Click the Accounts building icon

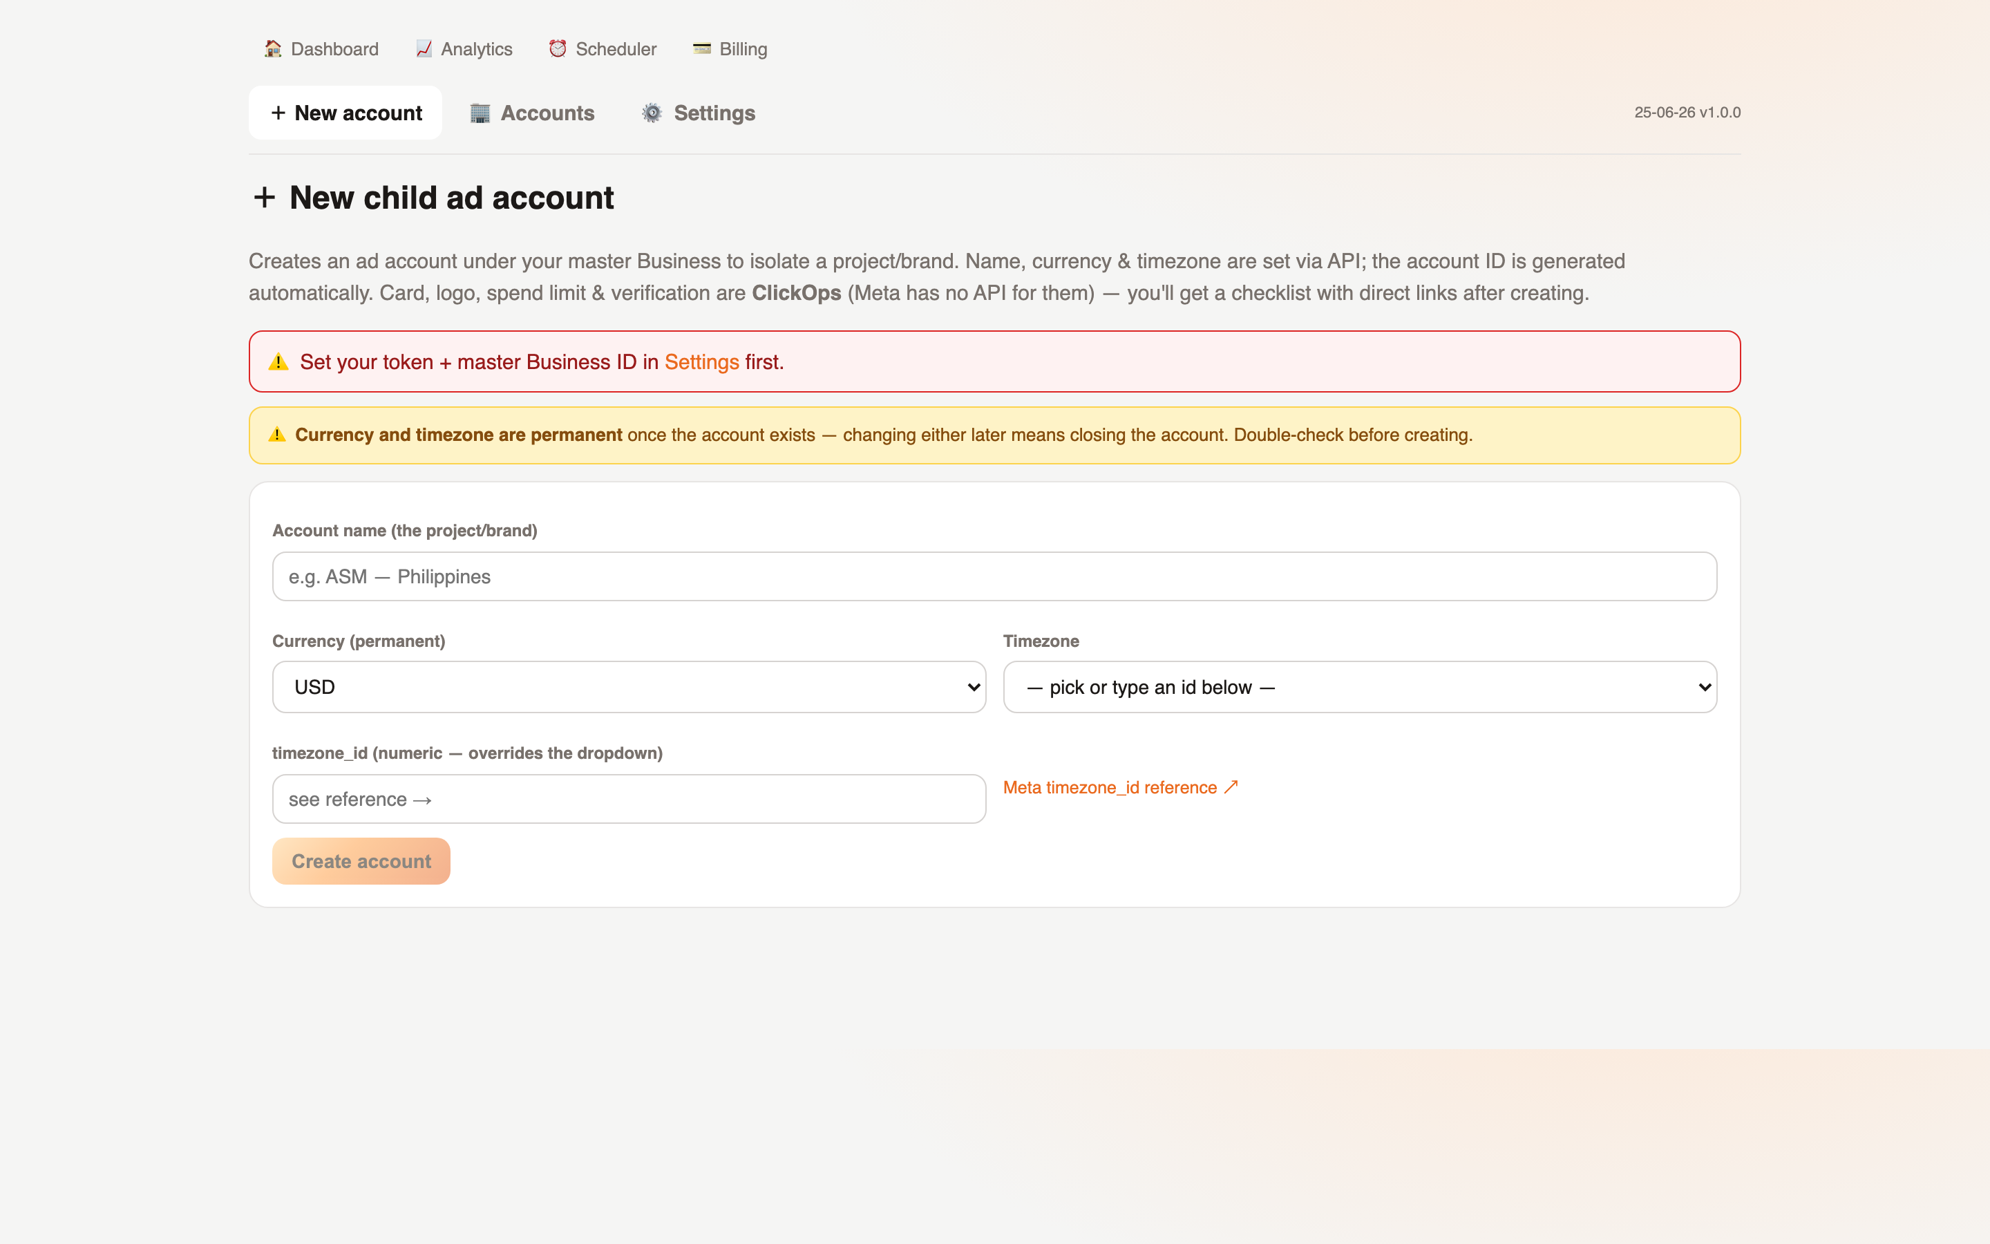click(480, 113)
